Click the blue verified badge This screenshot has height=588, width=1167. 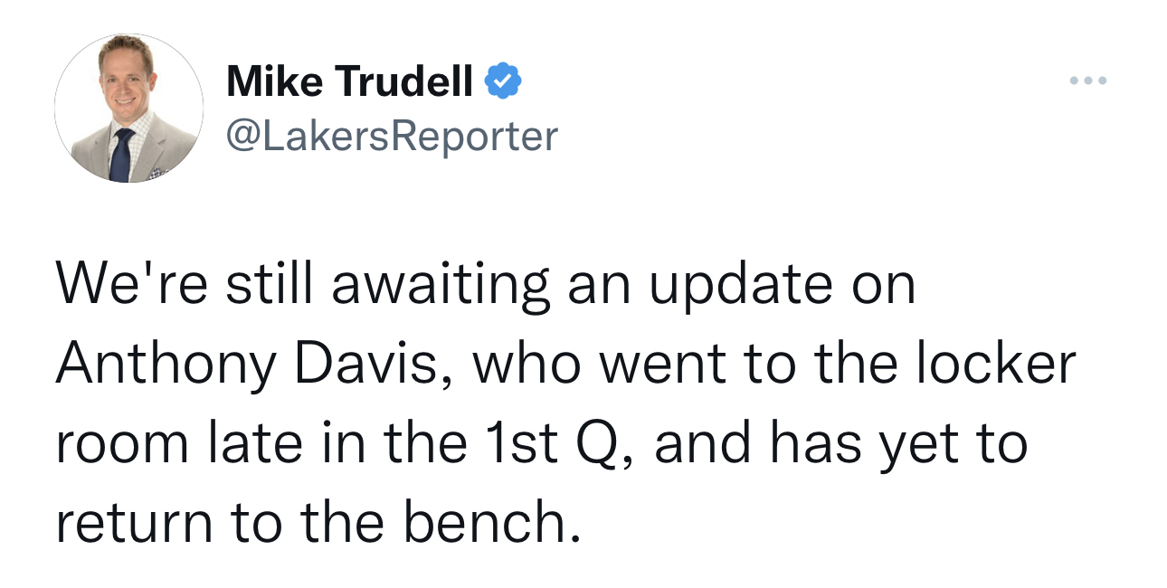tap(503, 81)
